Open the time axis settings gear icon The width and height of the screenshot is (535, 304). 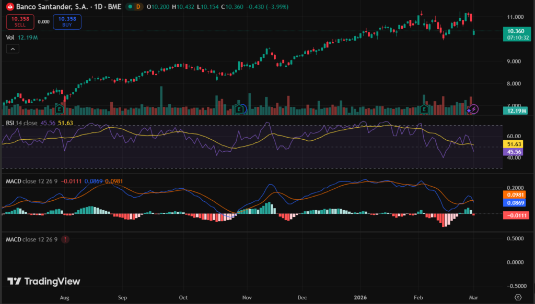[518, 297]
